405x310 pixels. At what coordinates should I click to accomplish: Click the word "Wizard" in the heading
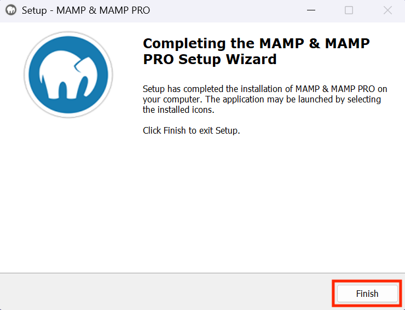coord(251,59)
